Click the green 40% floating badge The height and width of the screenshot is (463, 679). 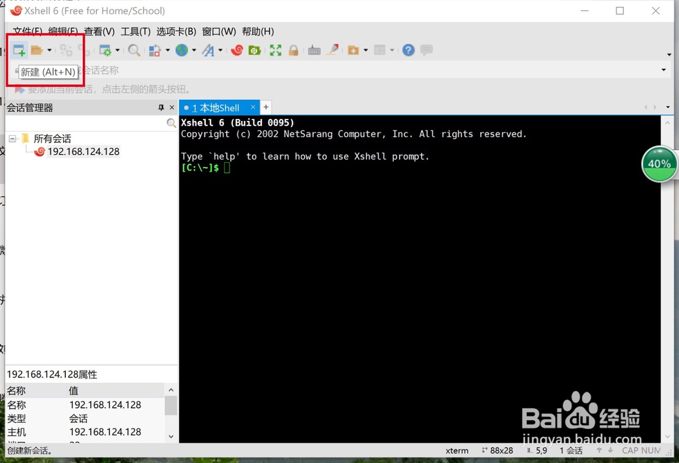coord(659,164)
